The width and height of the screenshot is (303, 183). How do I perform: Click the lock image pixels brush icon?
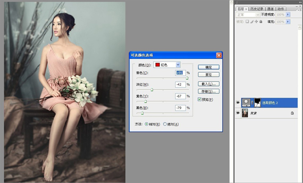point(252,22)
